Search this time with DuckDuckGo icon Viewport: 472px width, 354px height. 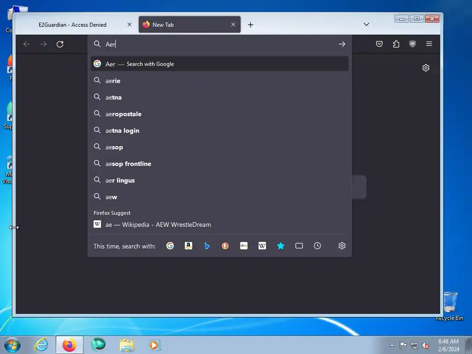[x=225, y=246]
